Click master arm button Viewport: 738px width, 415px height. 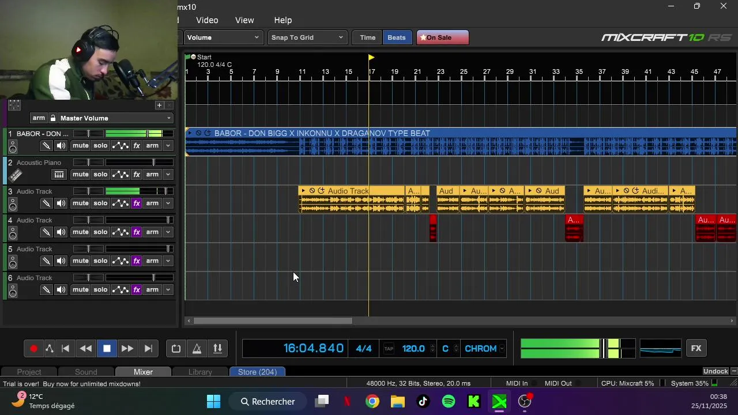tap(39, 118)
